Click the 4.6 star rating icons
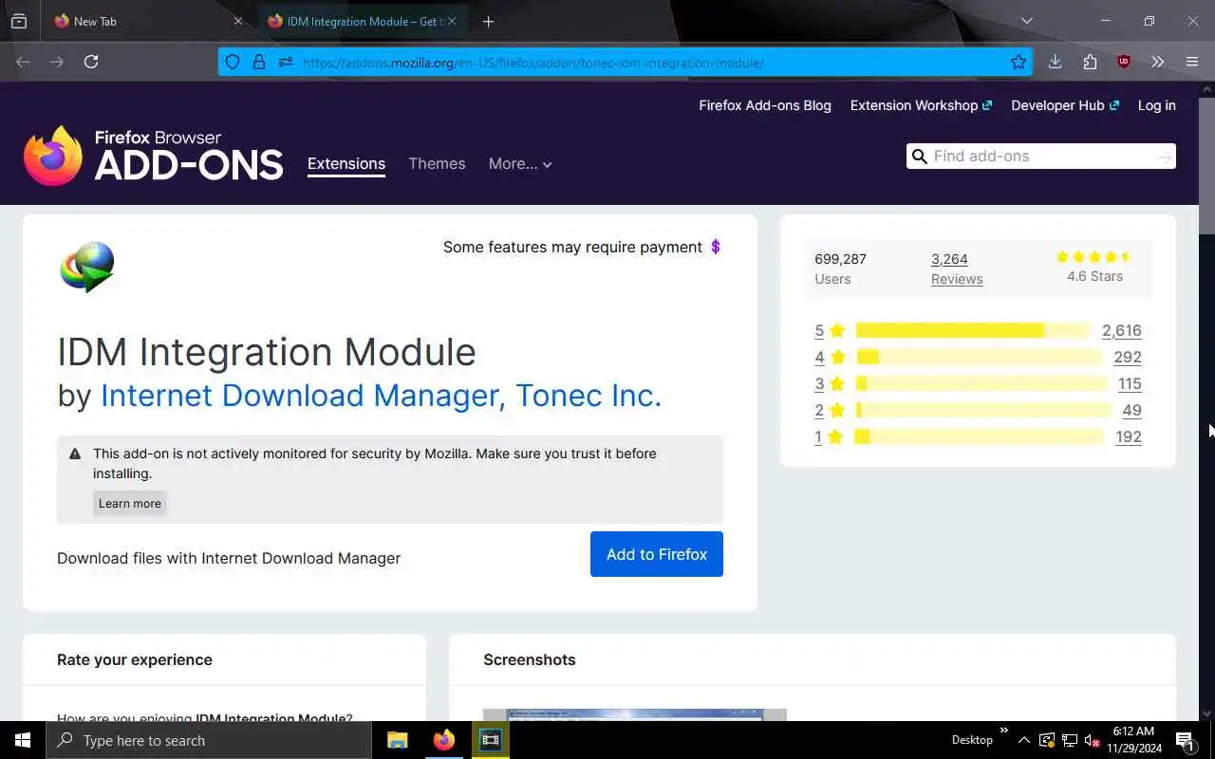 click(x=1094, y=257)
